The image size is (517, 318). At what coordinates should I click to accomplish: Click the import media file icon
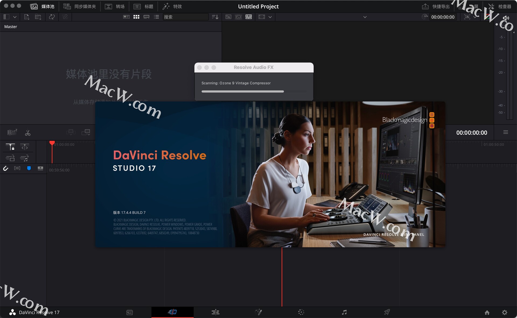coord(27,17)
